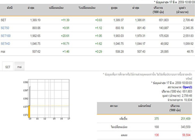Click SETHD volume 48,082

tap(164, 44)
